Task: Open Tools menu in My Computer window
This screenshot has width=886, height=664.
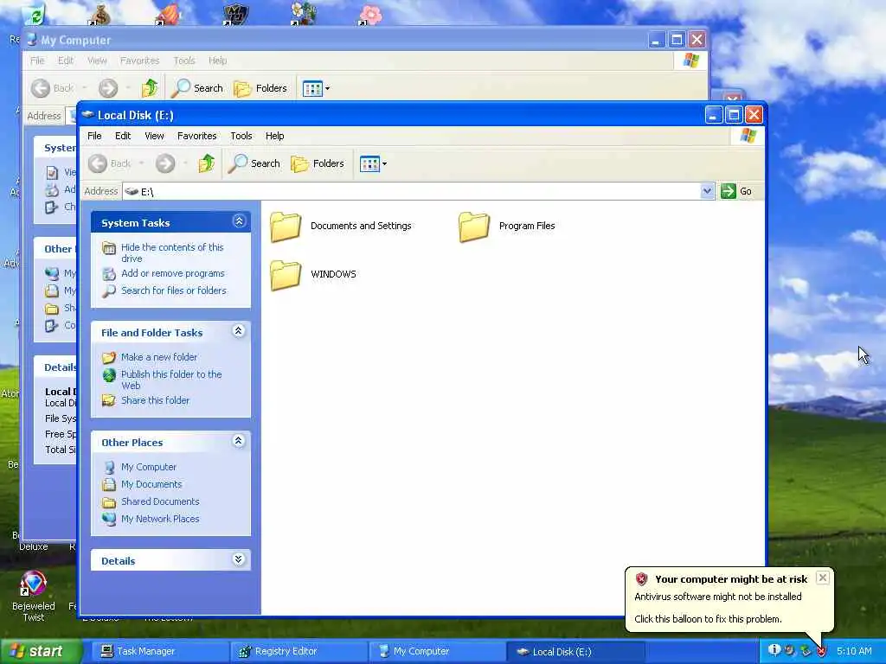Action: [184, 61]
